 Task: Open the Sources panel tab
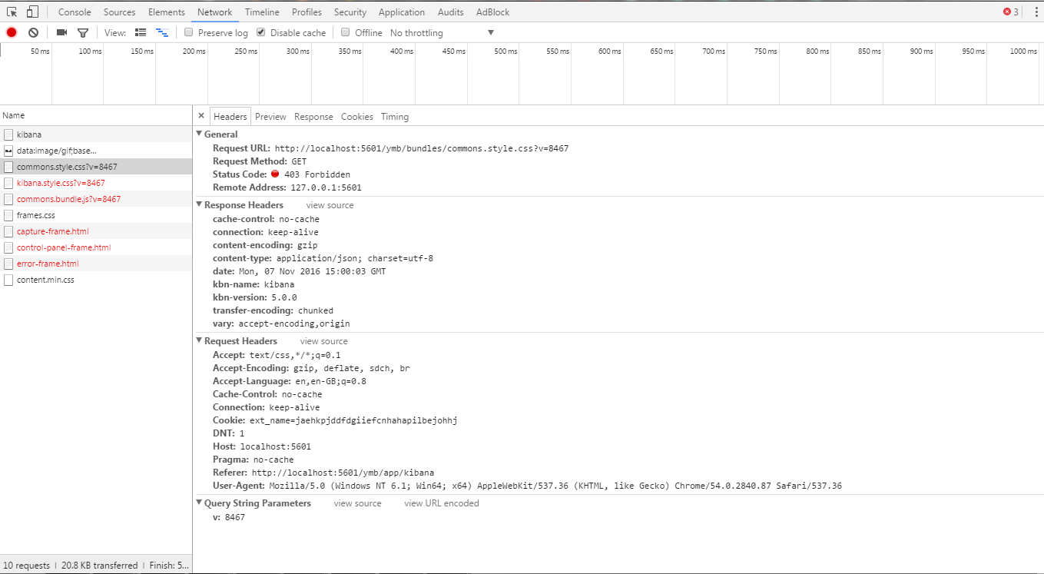[x=120, y=12]
